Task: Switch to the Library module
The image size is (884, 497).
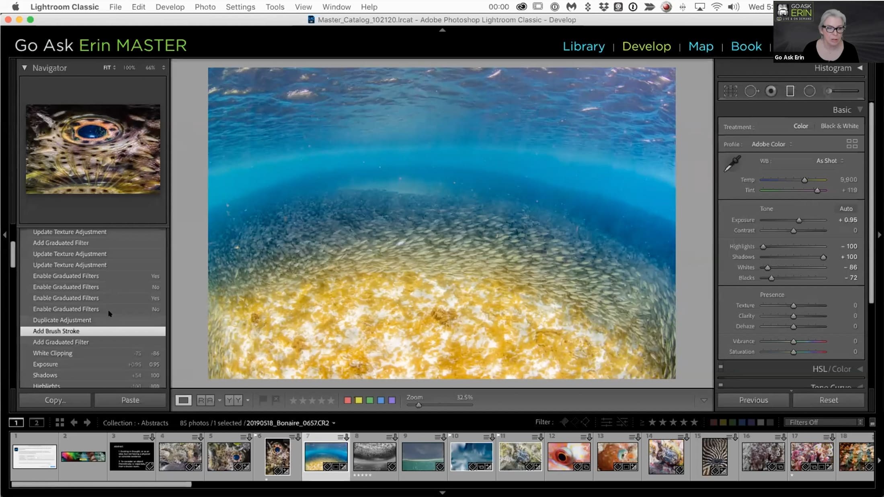Action: pyautogui.click(x=584, y=46)
